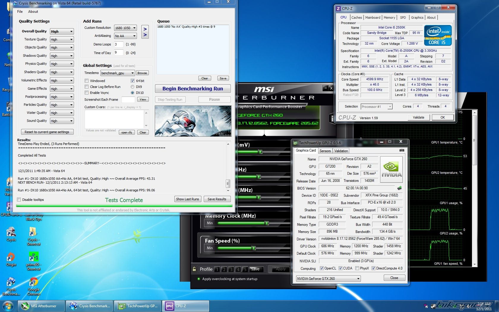Screen dimensions: 499x312
Task: Switch to MSI Afterburner in the taskbar
Action: (41, 306)
